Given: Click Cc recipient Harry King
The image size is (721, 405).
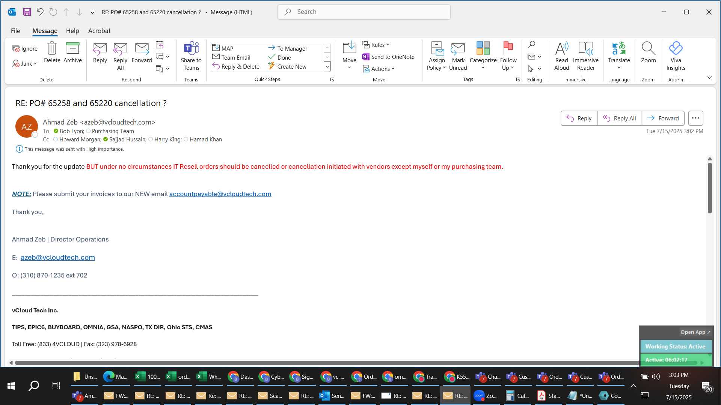Looking at the screenshot, I should coord(167,139).
